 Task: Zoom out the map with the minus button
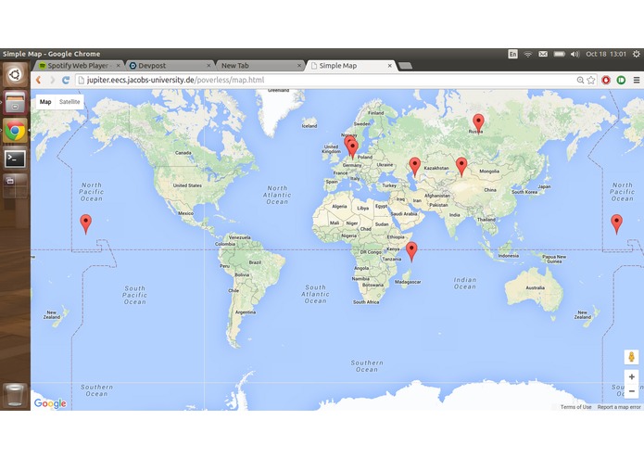coord(632,391)
